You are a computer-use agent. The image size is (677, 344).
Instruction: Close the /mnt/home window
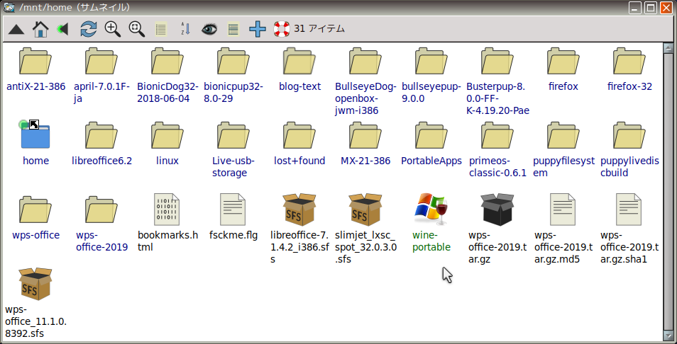(666, 7)
